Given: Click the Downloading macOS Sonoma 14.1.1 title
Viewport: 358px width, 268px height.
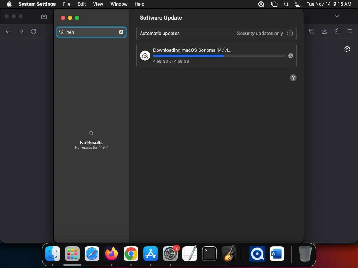Looking at the screenshot, I should tap(192, 50).
